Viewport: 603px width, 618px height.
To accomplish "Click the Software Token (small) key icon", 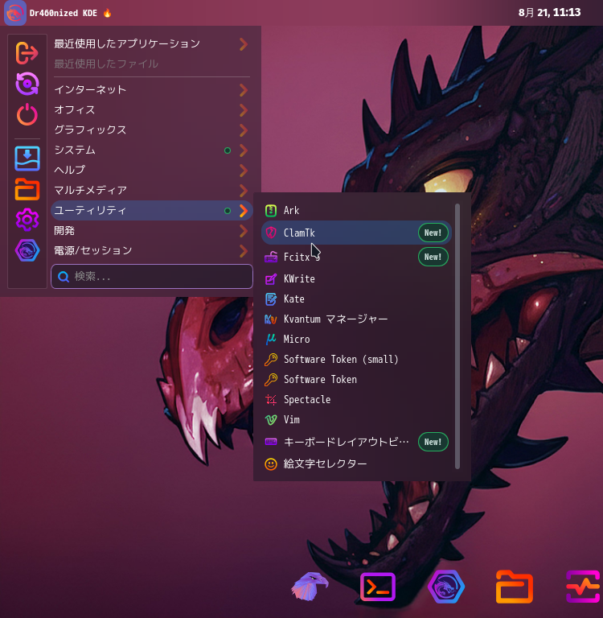I will [271, 360].
